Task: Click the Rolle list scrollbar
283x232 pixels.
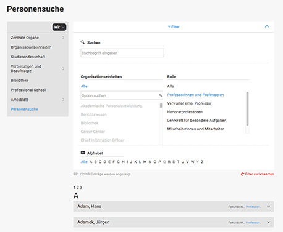Action: point(247,109)
